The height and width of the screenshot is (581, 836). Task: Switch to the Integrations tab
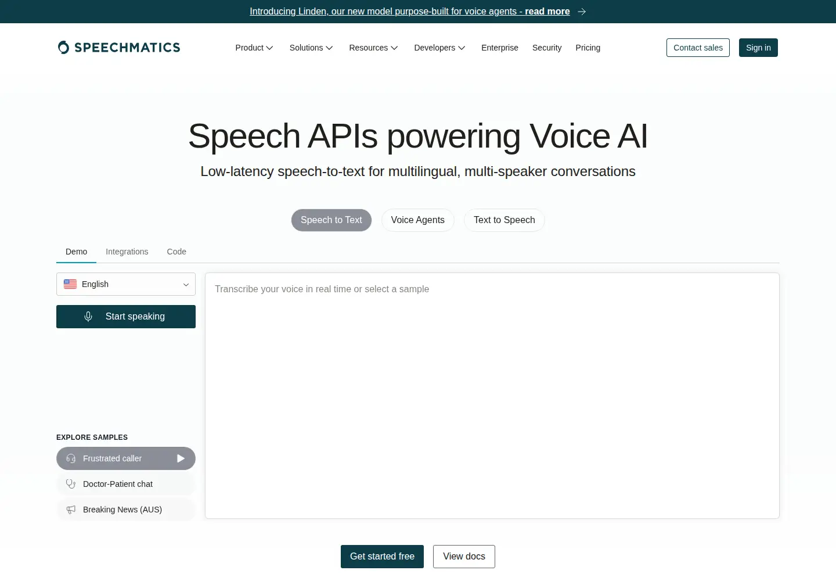(127, 252)
